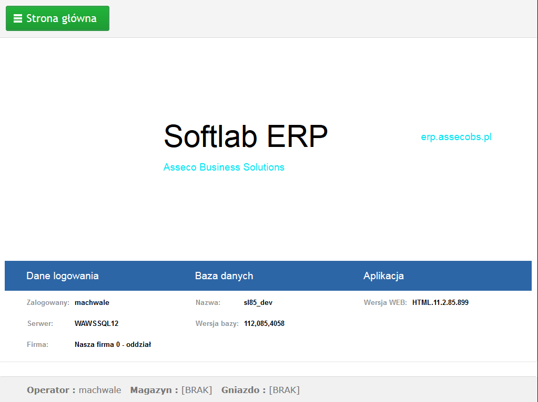Image resolution: width=538 pixels, height=402 pixels.
Task: Click the database version 112,085,4058
Action: click(x=264, y=324)
